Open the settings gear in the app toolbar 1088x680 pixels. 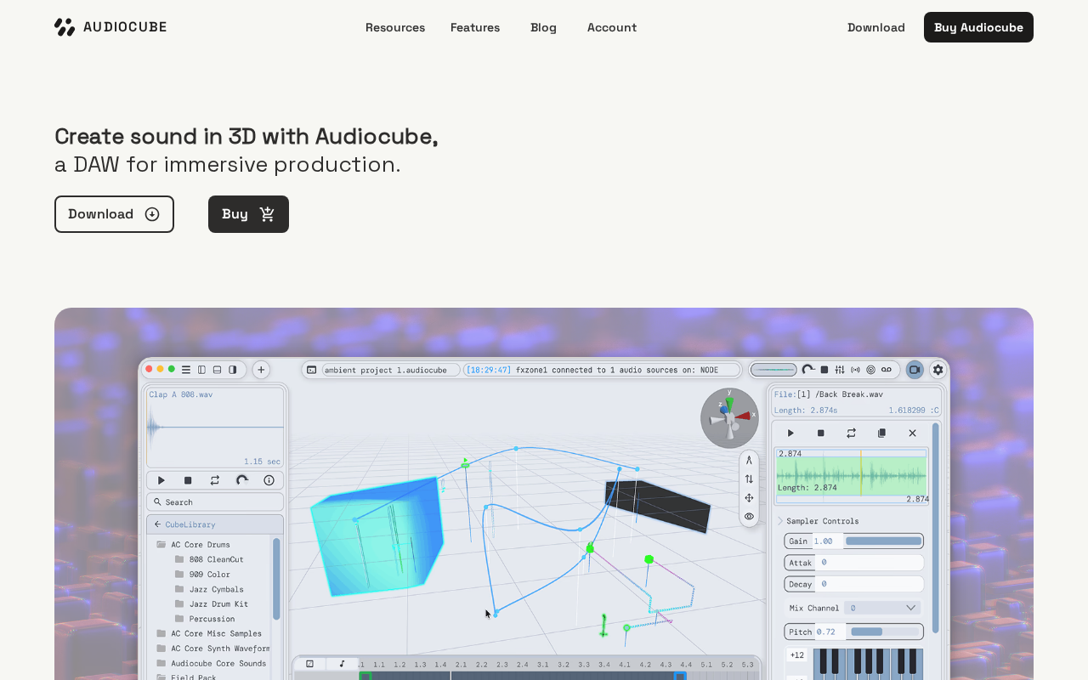pos(938,370)
